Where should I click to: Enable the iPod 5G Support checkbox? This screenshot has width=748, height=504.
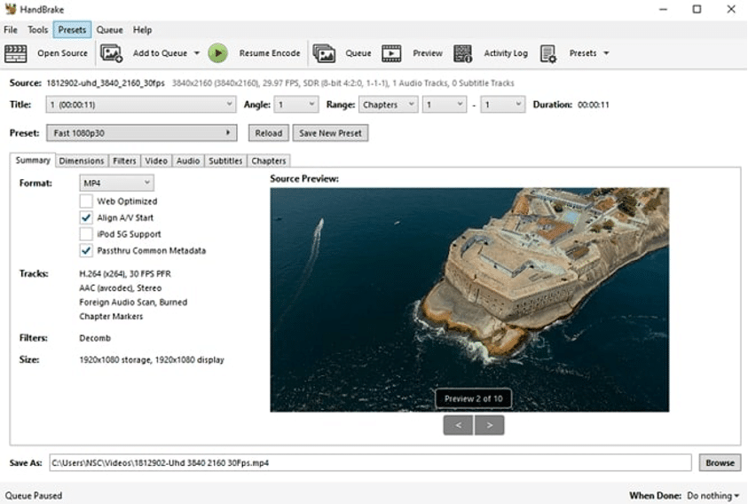pos(86,234)
